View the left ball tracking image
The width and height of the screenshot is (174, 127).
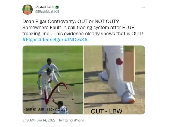(x=53, y=80)
